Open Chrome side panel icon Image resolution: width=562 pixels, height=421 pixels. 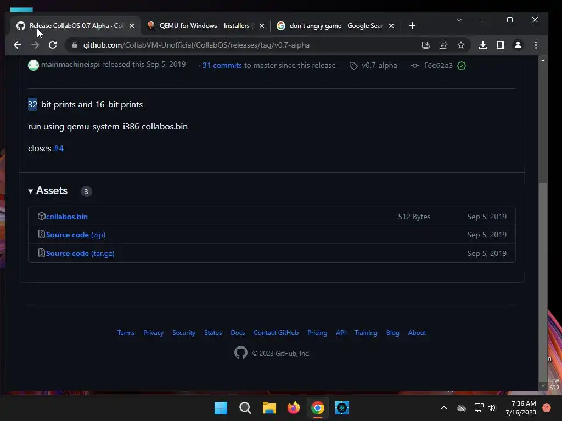pos(501,45)
